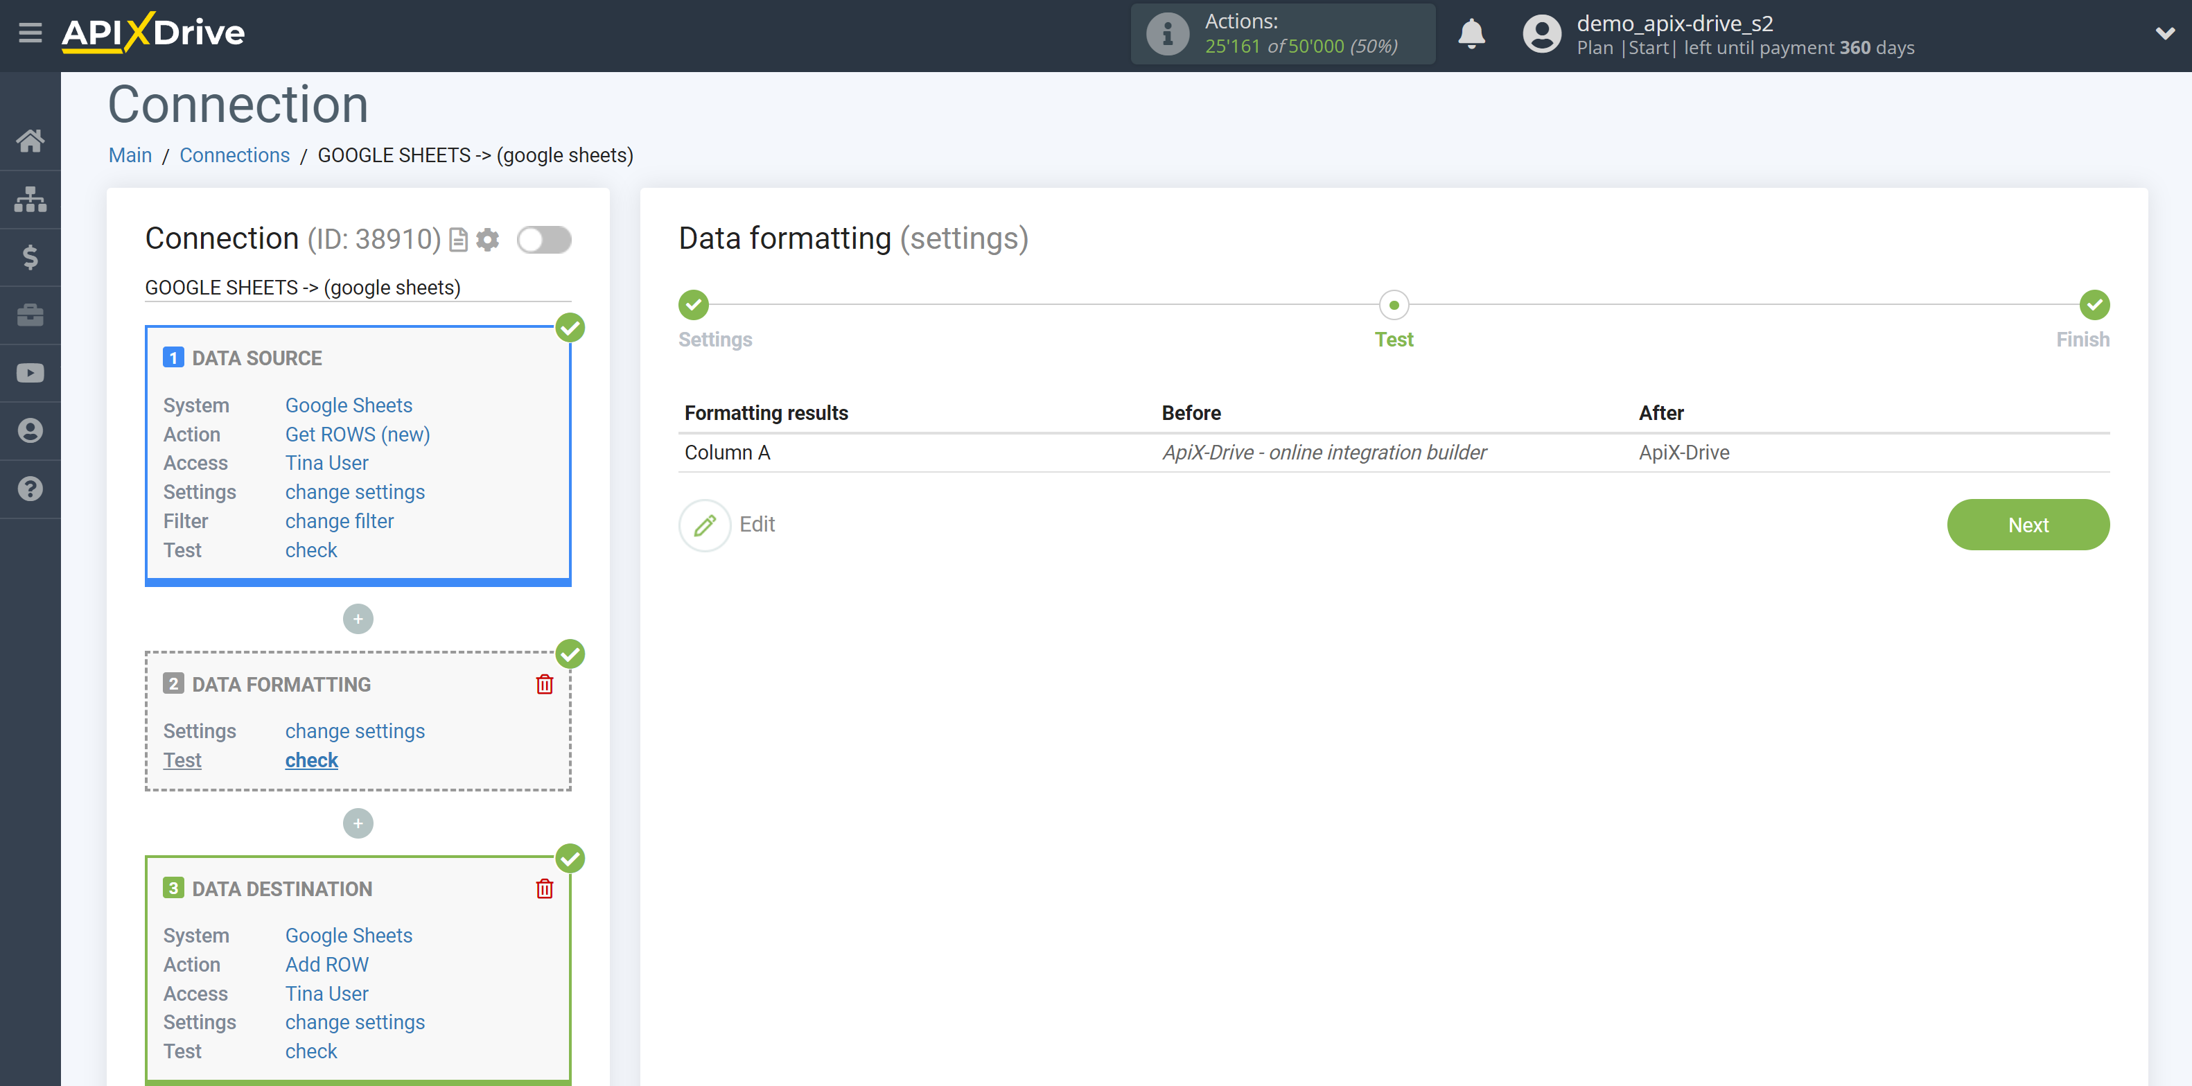
Task: Click change settings in Data Formatting
Action: point(355,731)
